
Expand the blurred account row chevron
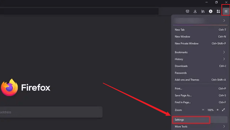[224, 21]
